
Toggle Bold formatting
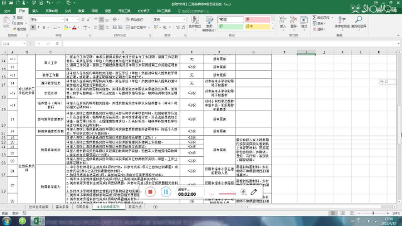(33, 28)
